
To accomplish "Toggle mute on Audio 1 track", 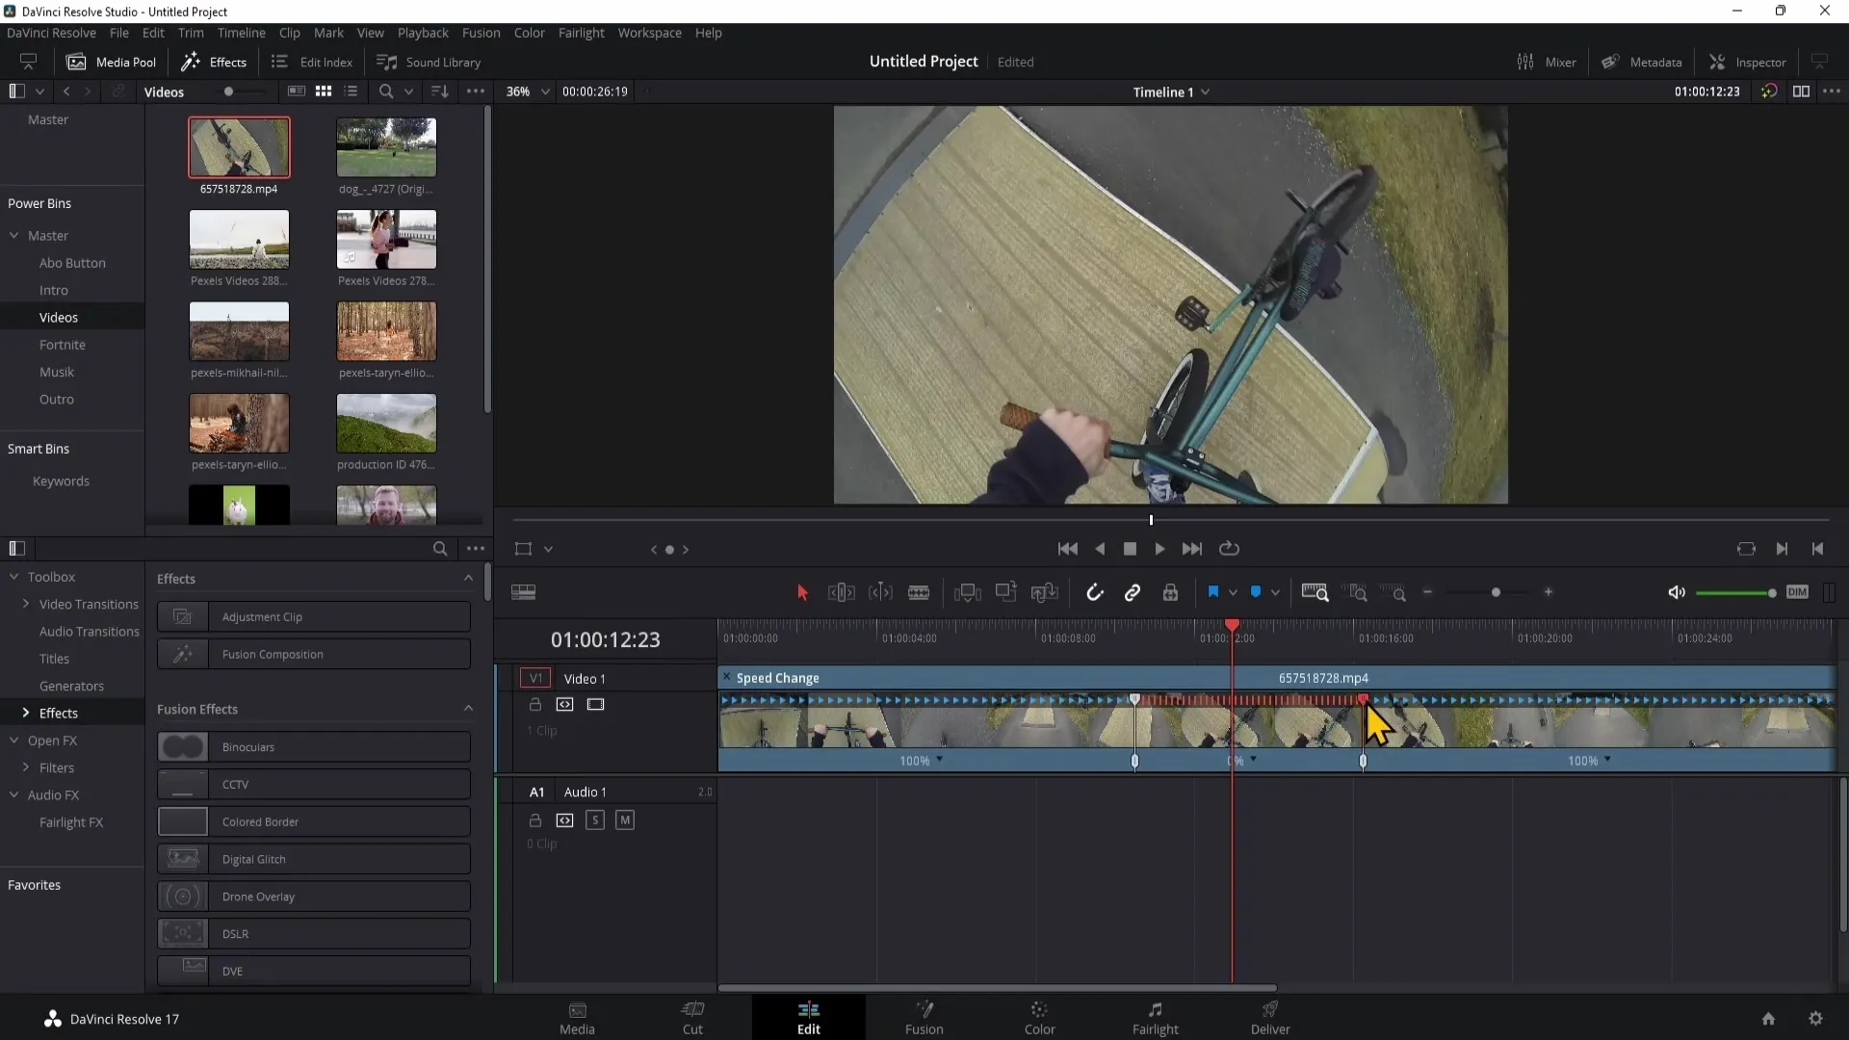I will pos(623,819).
